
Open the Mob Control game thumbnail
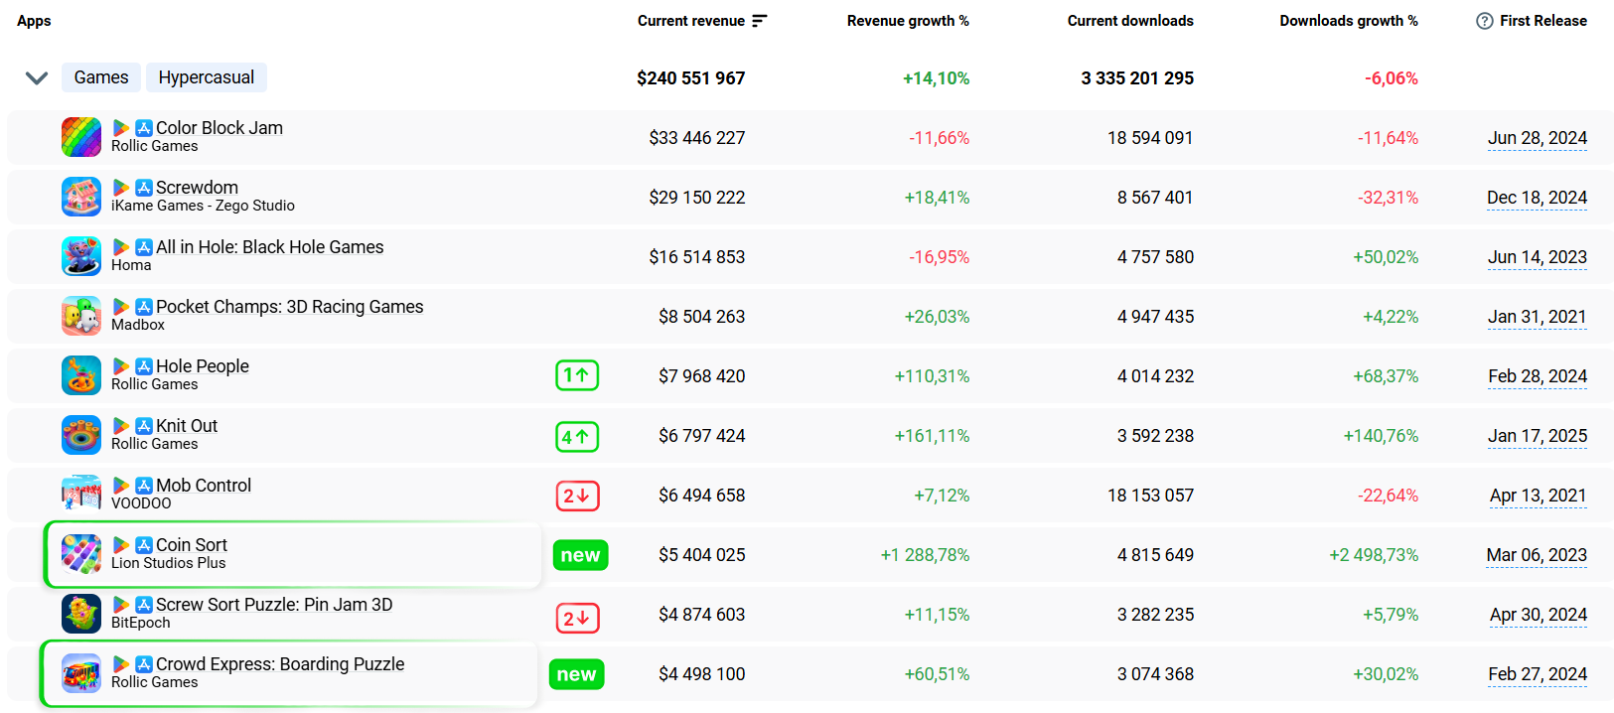[81, 495]
